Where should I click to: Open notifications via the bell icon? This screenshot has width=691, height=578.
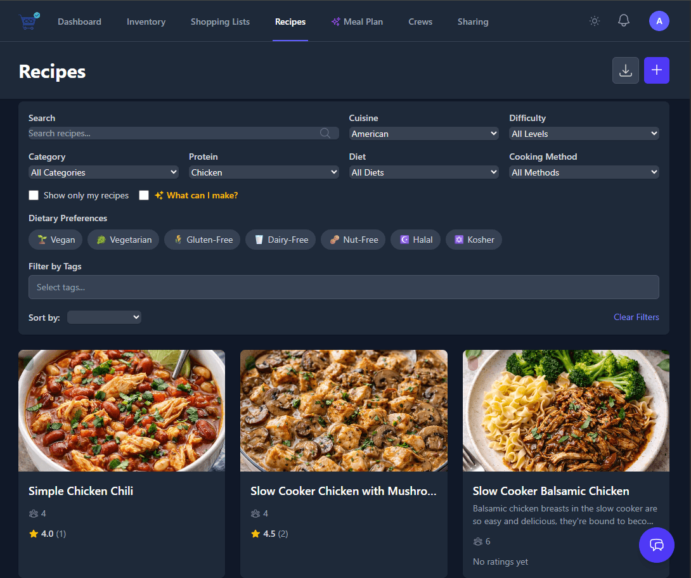point(623,20)
